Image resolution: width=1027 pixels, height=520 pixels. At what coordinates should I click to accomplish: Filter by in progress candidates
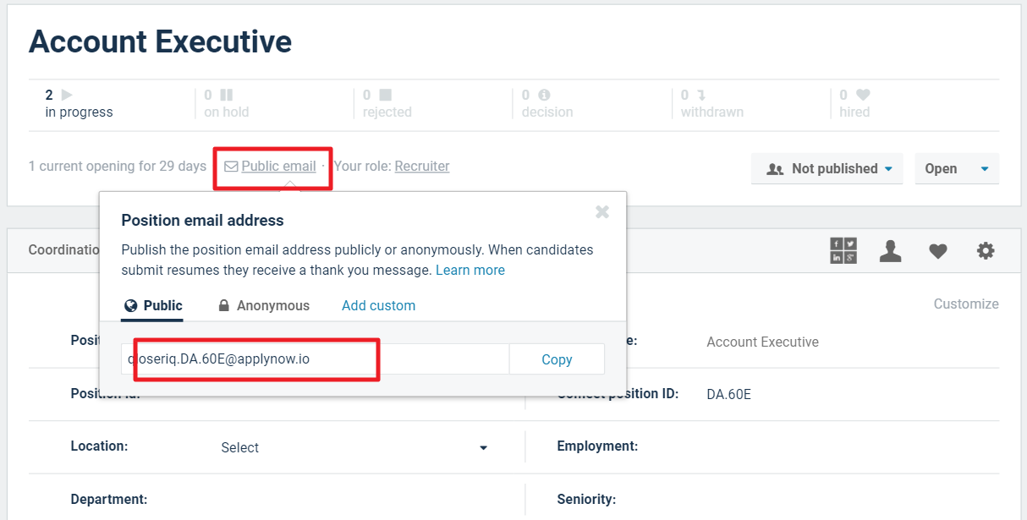tap(79, 104)
